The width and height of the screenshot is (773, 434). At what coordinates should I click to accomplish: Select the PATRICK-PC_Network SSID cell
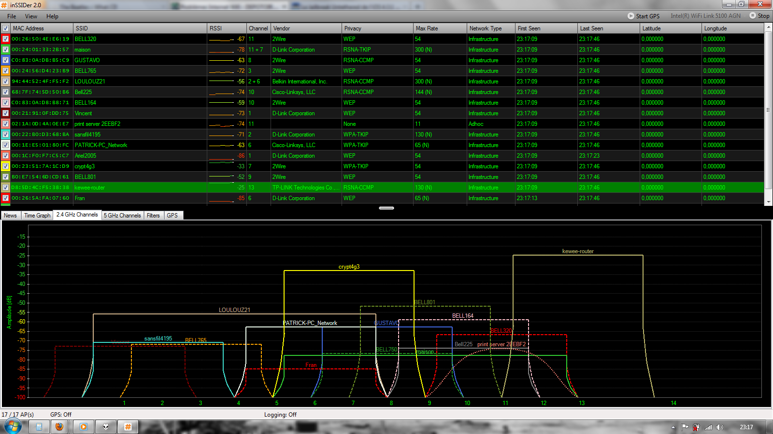pos(140,145)
